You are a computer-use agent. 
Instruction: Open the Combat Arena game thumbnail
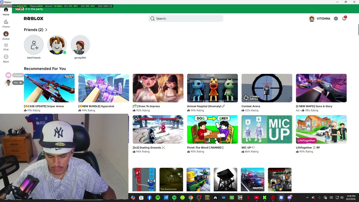coord(267,88)
